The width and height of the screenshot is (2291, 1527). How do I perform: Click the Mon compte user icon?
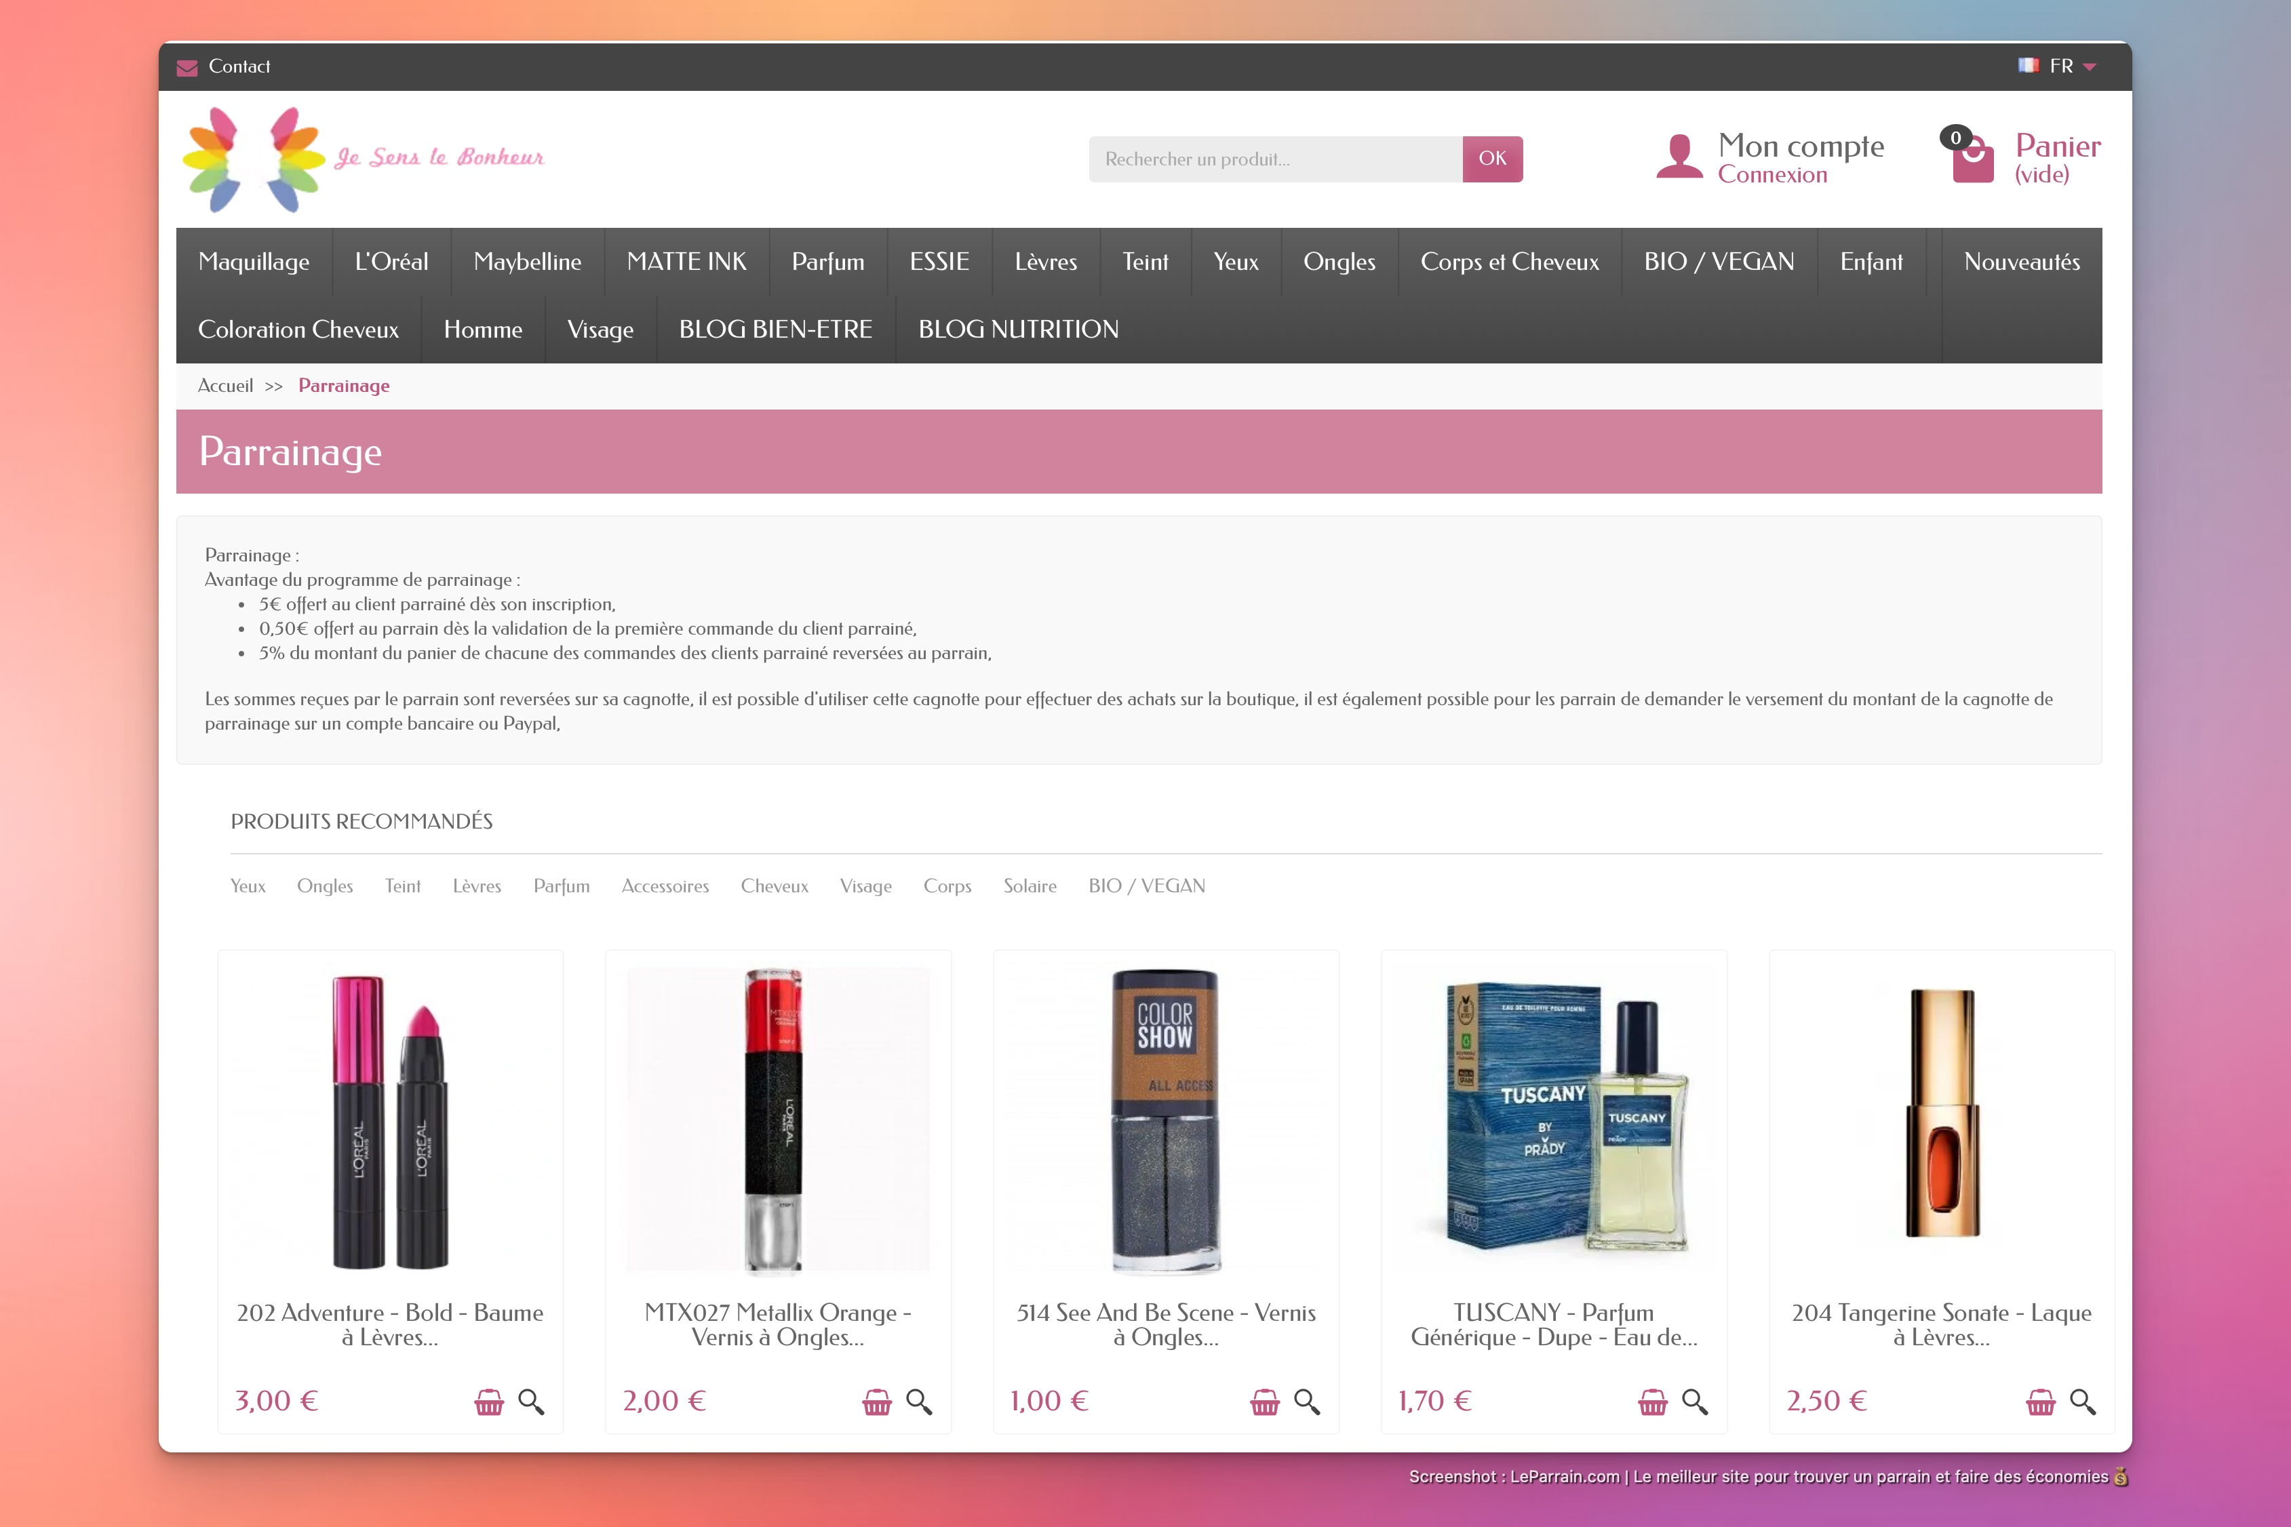coord(1679,157)
